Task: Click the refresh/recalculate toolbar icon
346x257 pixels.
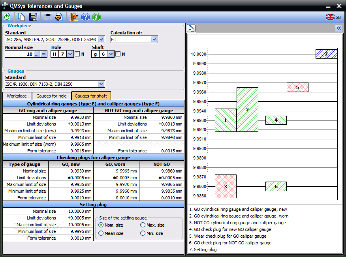Action: tap(7, 17)
